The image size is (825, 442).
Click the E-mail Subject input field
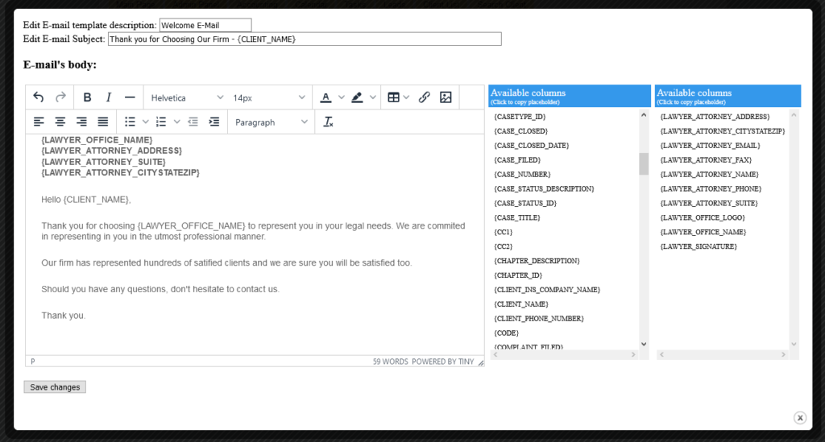coord(305,39)
